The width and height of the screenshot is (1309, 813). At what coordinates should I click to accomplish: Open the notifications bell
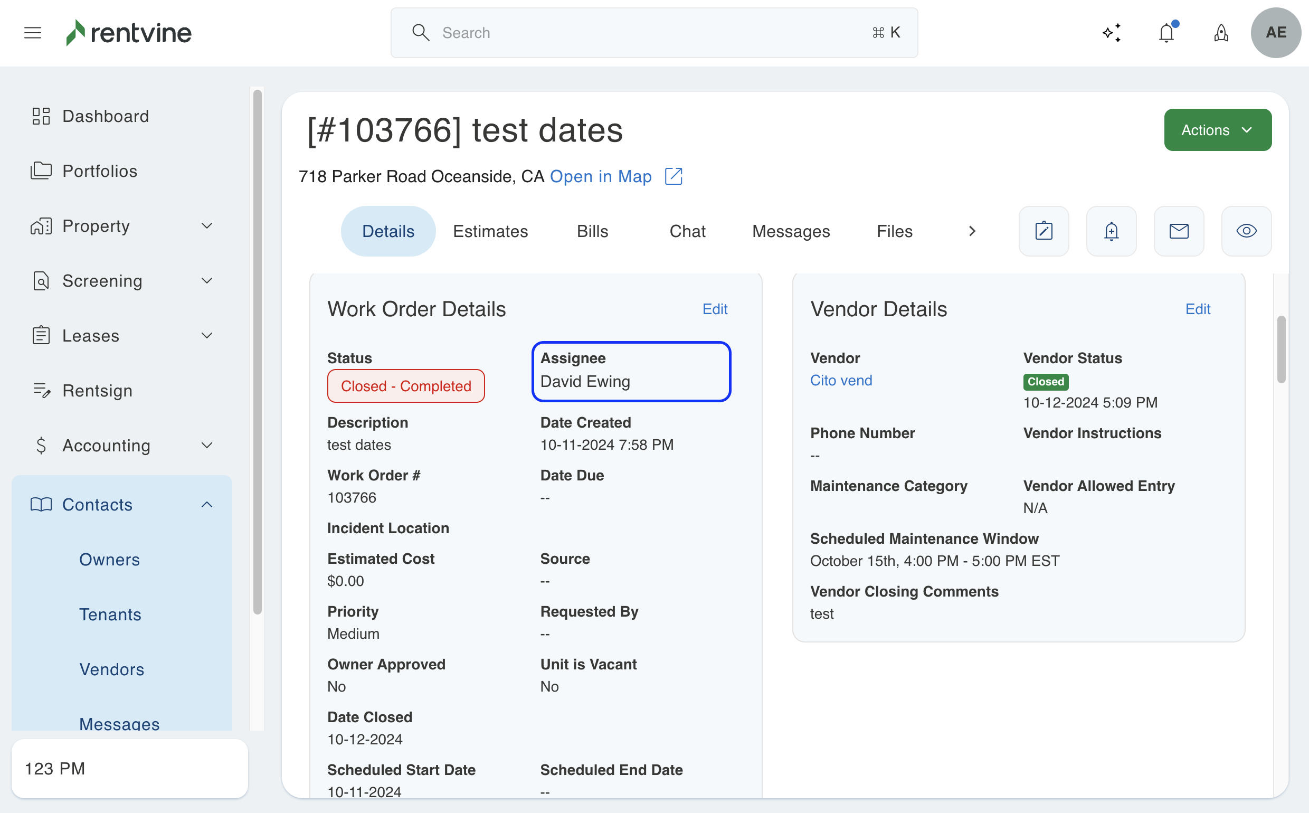1166,33
